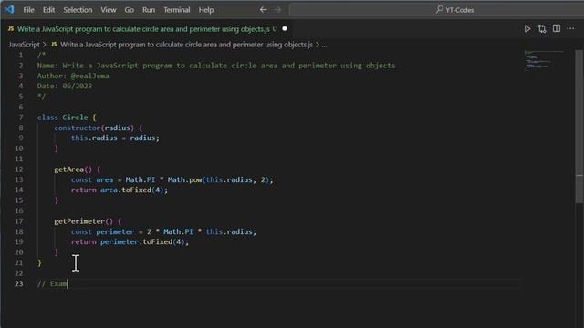
Task: Open the Go menu
Action: (x=130, y=10)
